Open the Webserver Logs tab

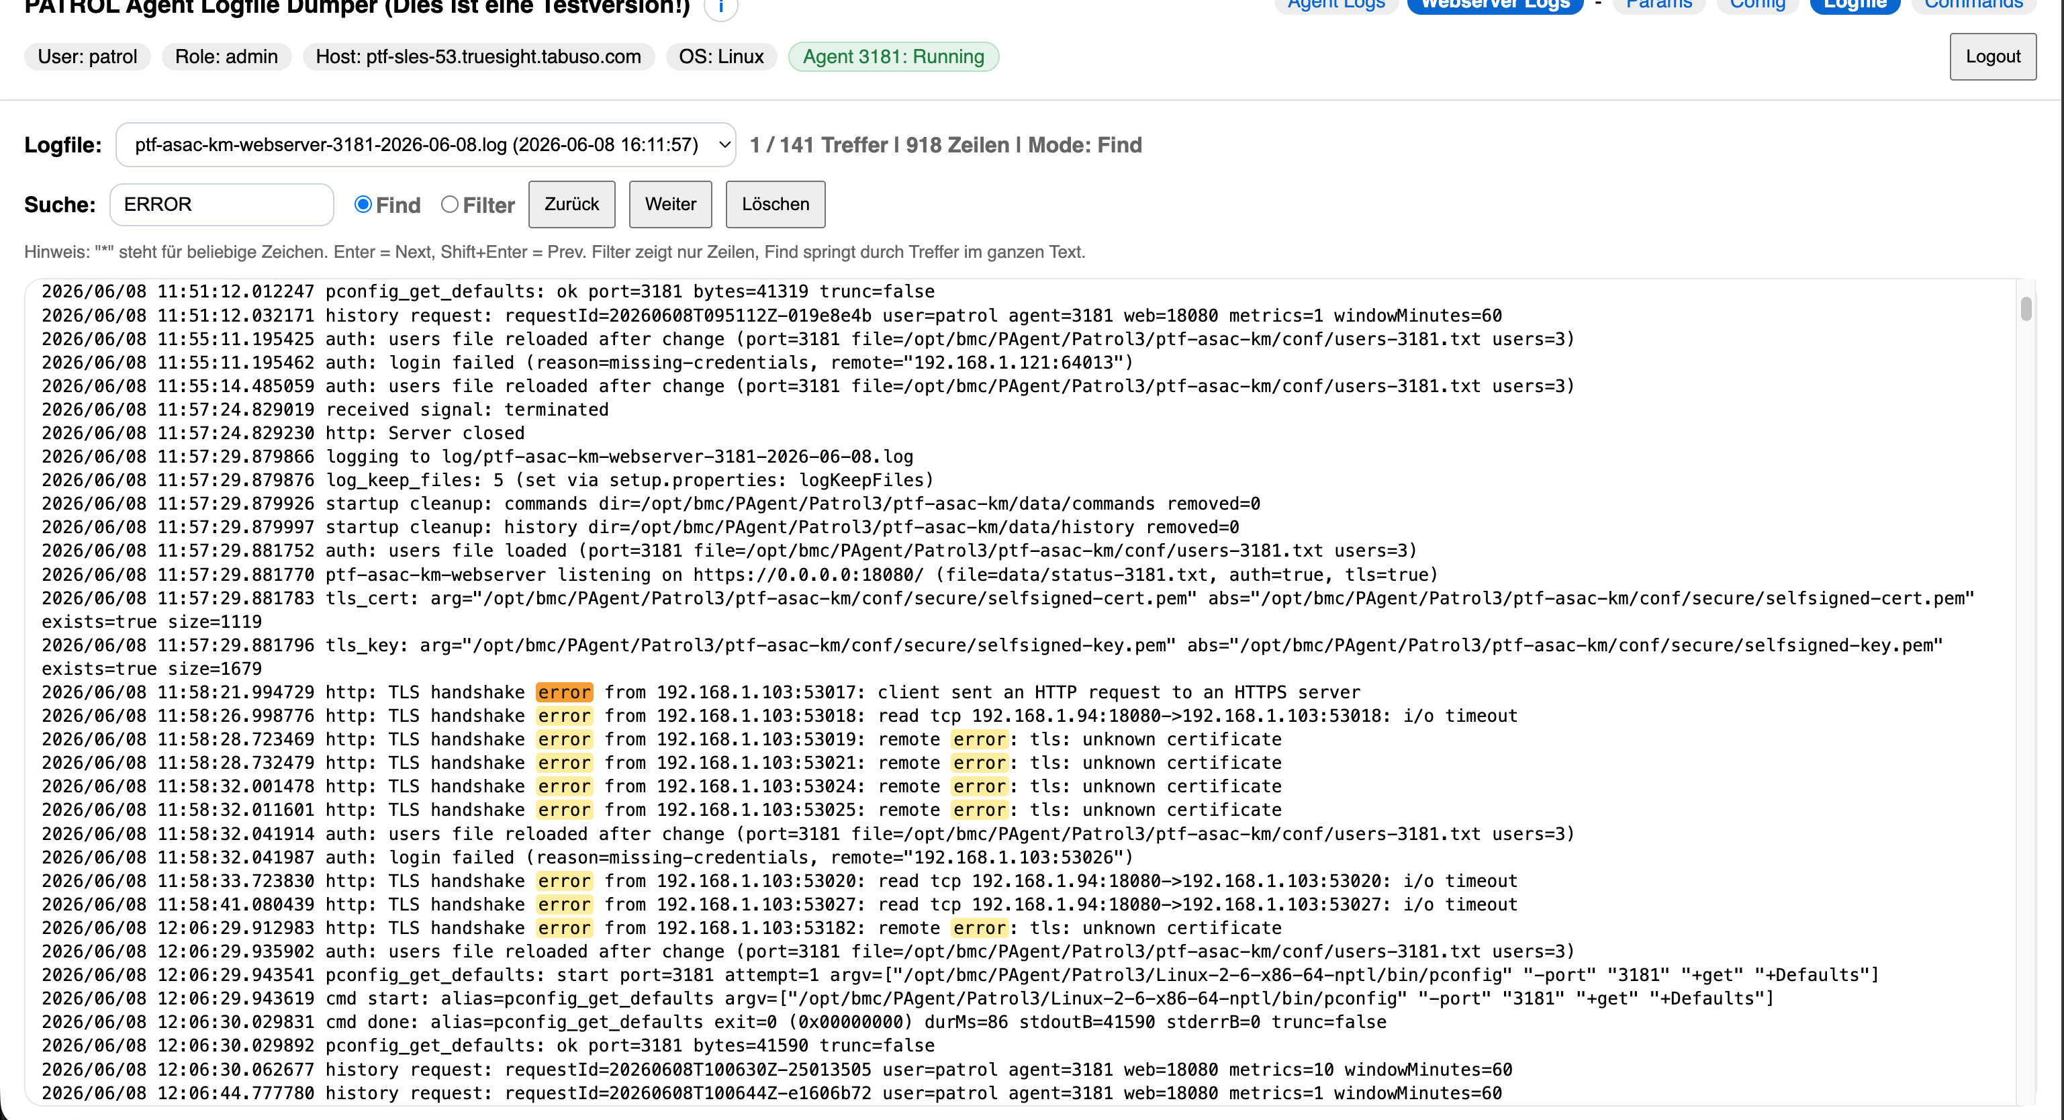1495,5
